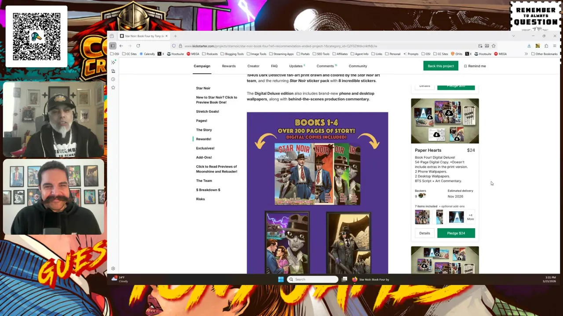
Task: Jump to The Team section
Action: point(204,181)
